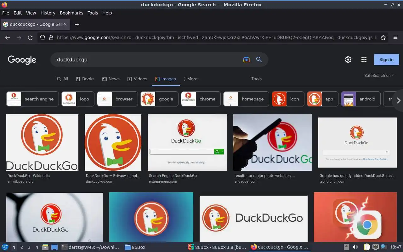Open search by image camera icon
This screenshot has width=403, height=252.
246,60
